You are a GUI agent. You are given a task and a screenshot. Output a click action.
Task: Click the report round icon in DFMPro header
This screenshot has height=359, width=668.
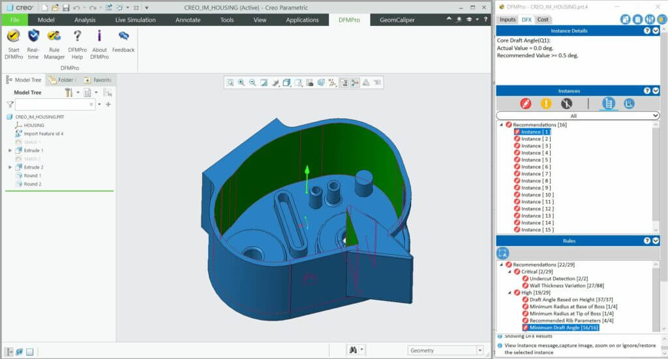click(x=637, y=19)
